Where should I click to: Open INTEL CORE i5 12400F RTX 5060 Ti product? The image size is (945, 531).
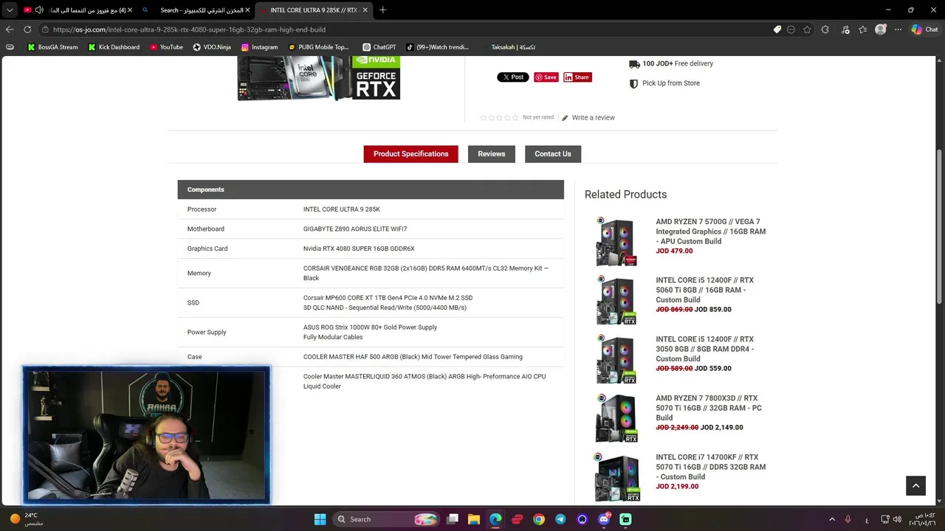point(704,290)
